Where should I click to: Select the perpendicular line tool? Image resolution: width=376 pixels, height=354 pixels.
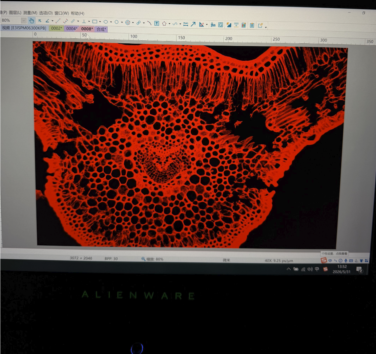(84, 22)
